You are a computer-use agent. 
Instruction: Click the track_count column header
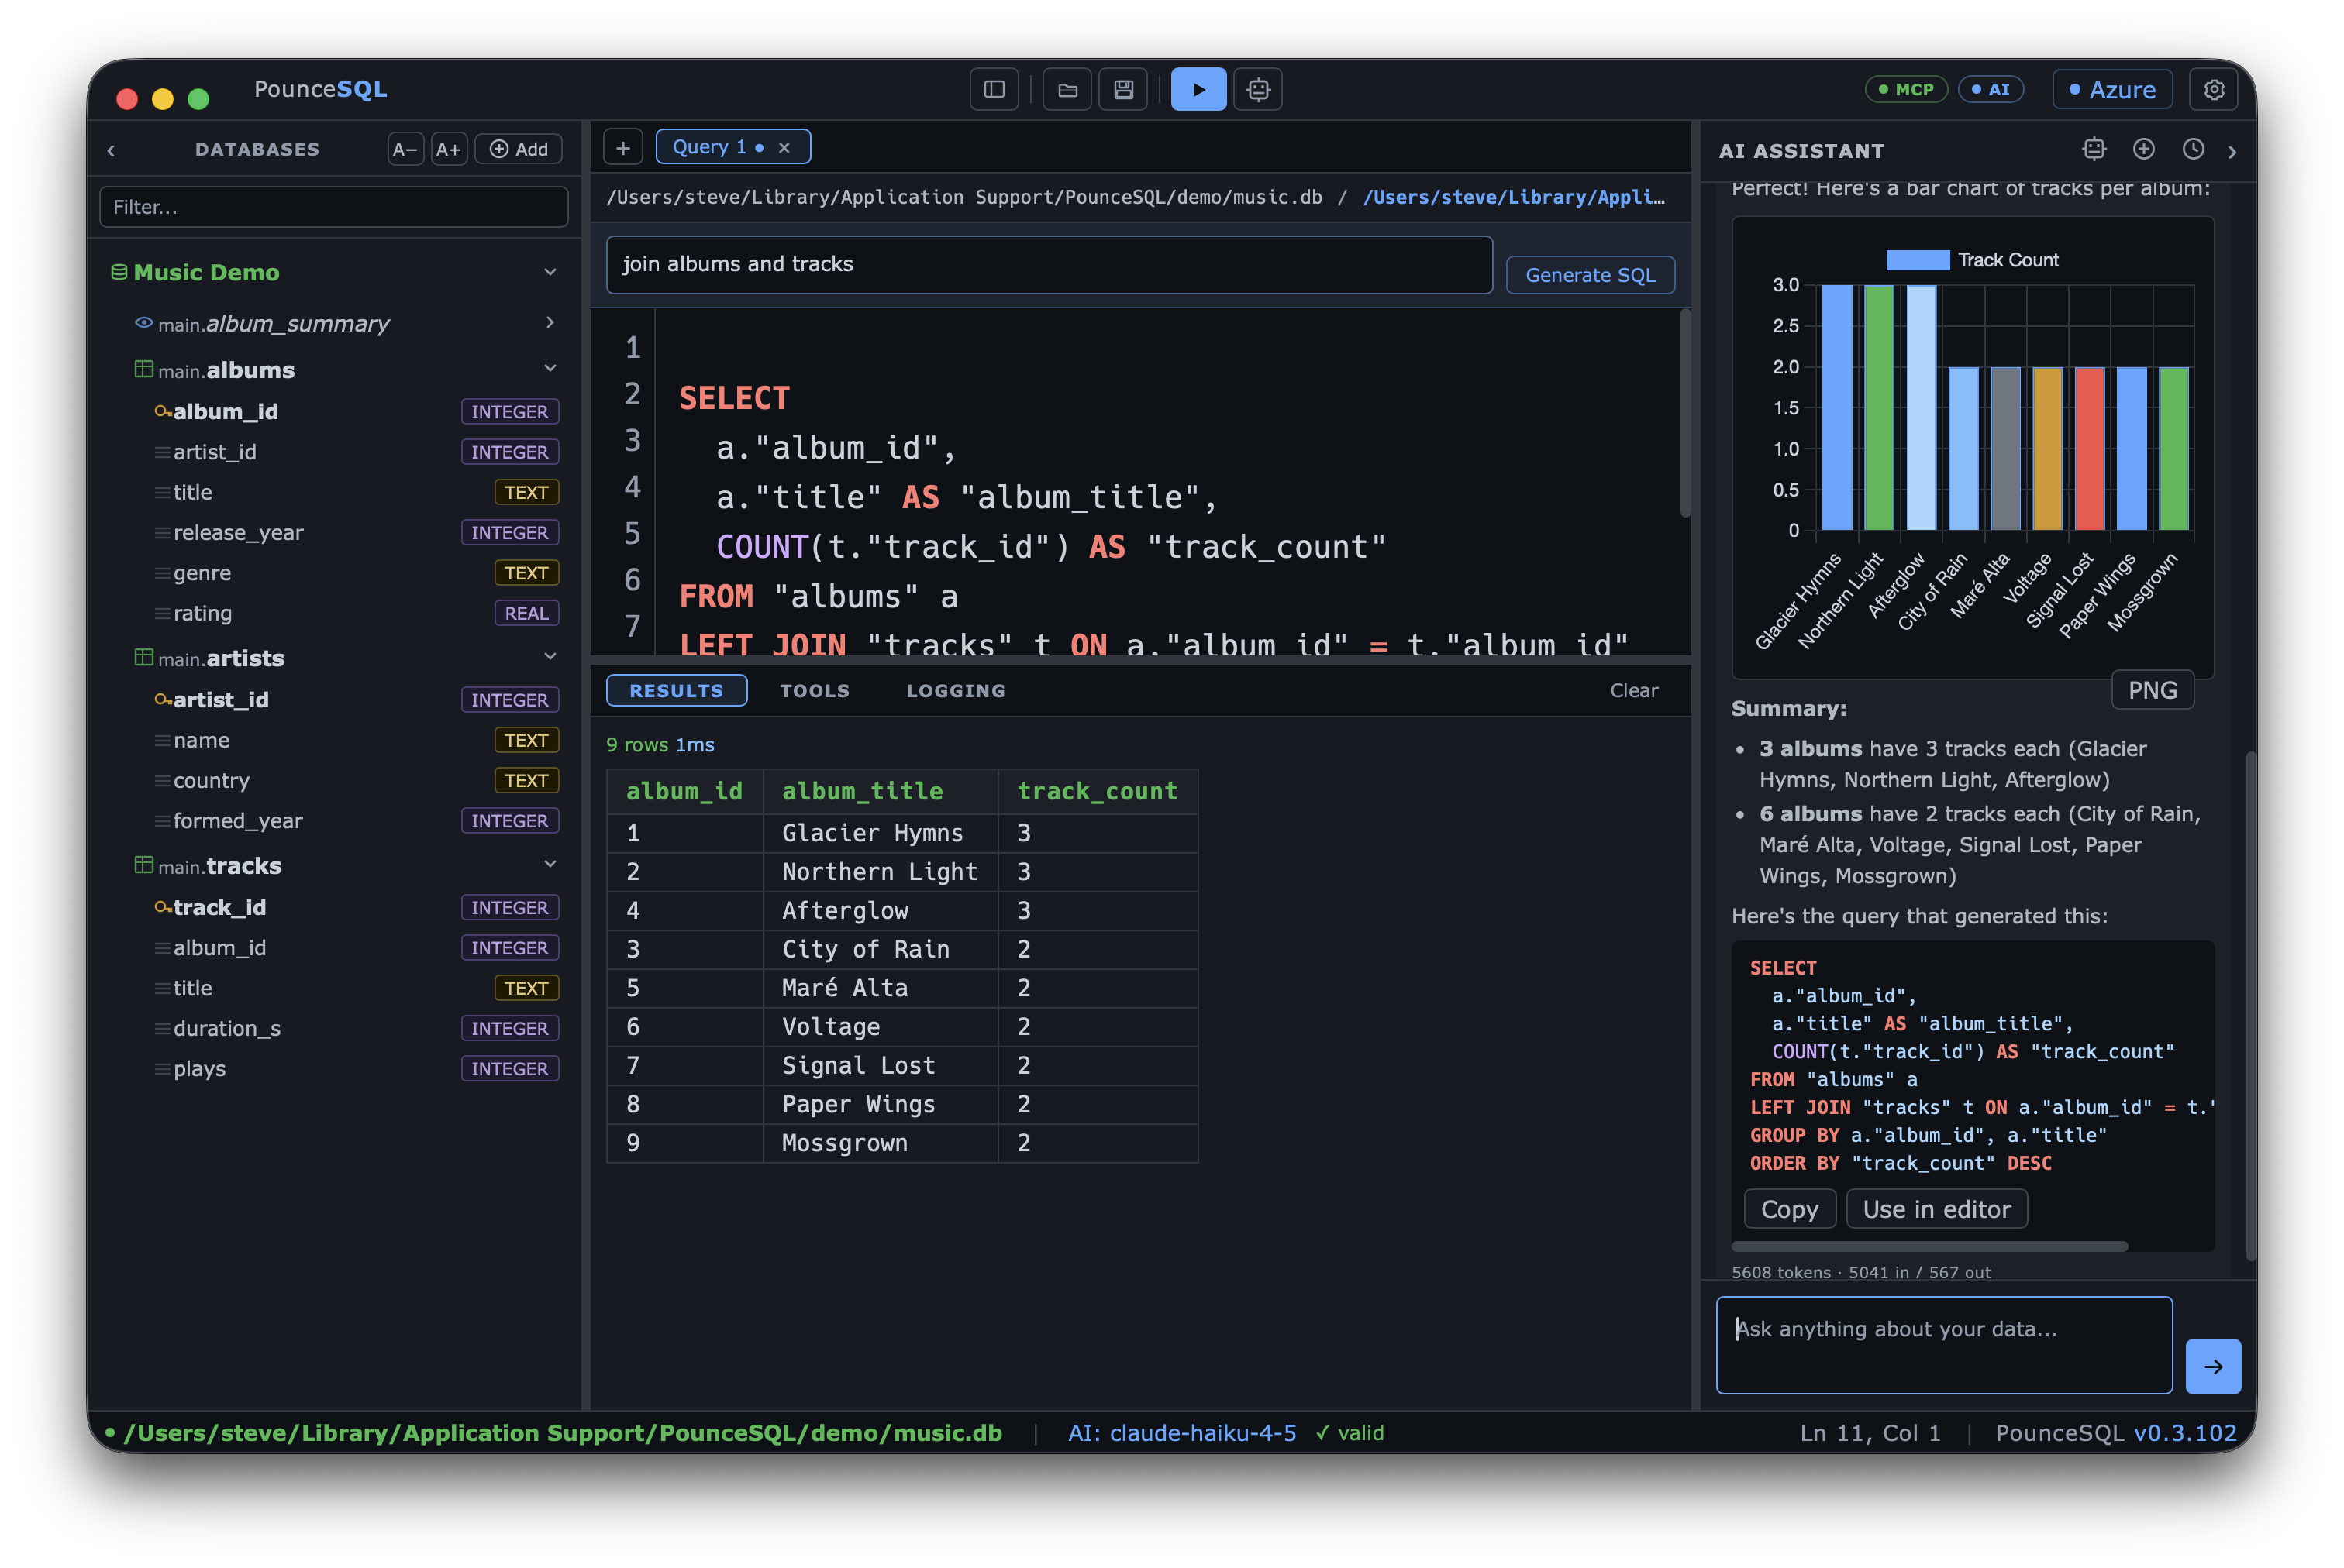point(1097,791)
